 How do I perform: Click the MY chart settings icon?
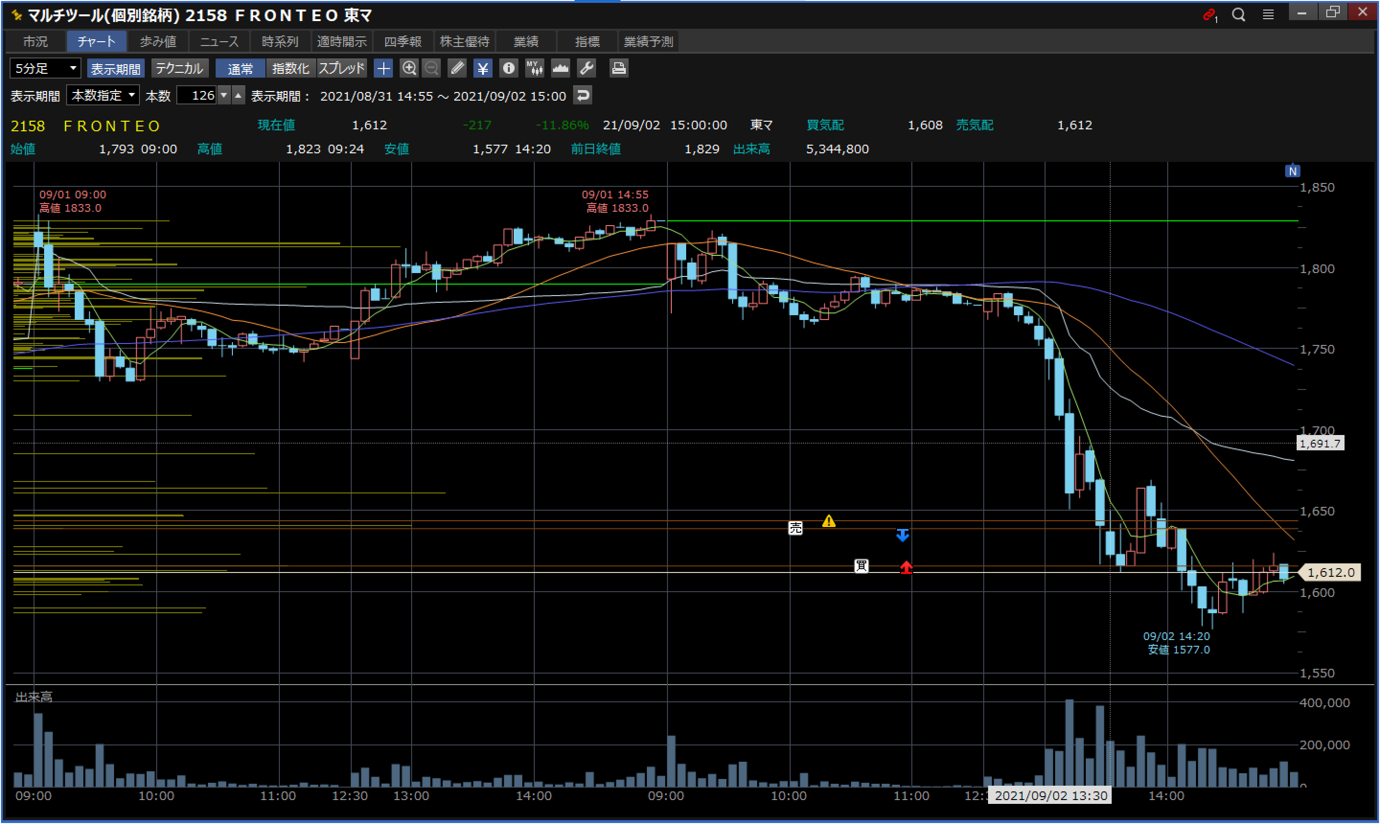click(534, 69)
